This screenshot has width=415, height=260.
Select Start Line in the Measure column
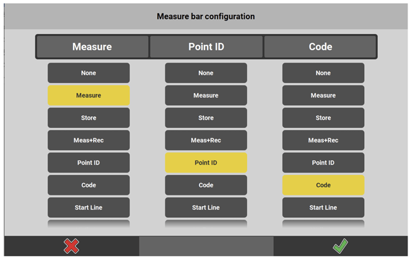tap(89, 207)
